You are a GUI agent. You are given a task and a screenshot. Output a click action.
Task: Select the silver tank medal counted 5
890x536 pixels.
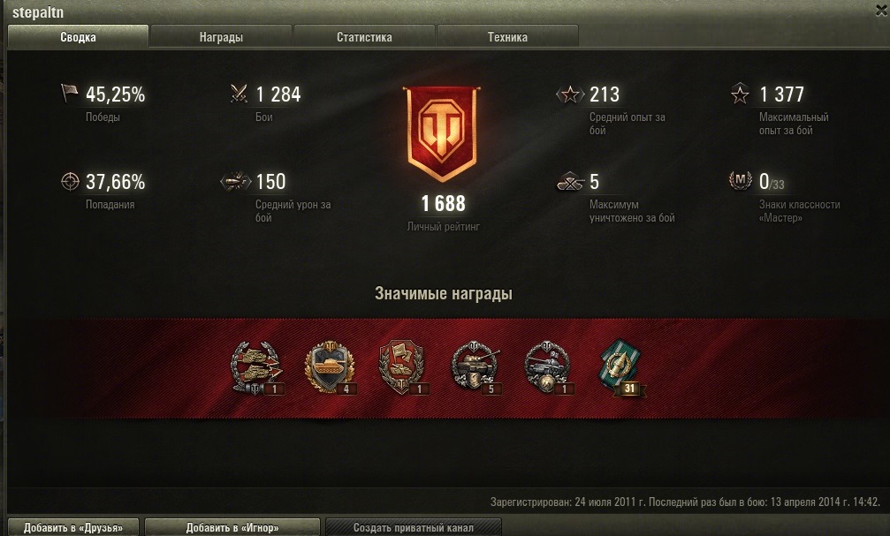click(475, 367)
